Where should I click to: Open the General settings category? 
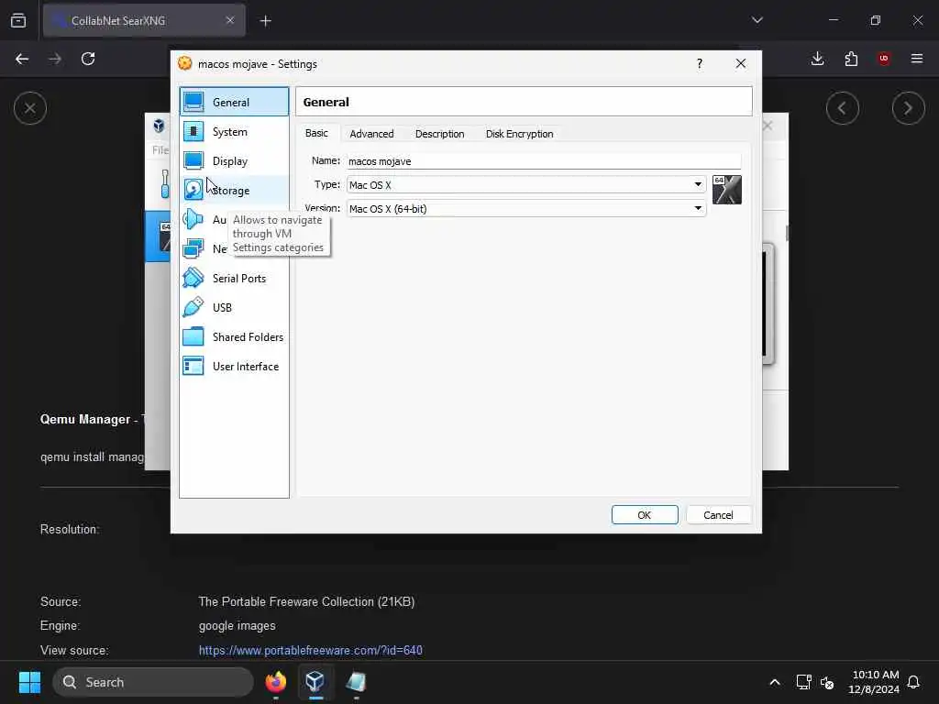[x=234, y=102]
